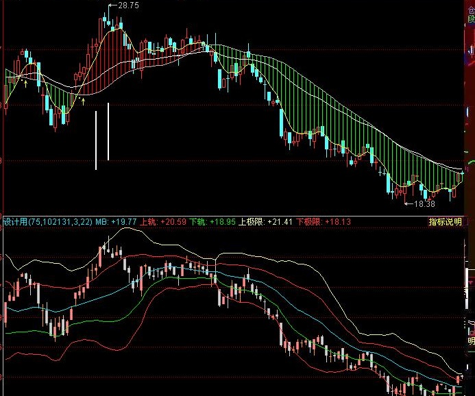This screenshot has height=396, width=475.
Task: Click the 28.75 high price label
Action: [128, 5]
